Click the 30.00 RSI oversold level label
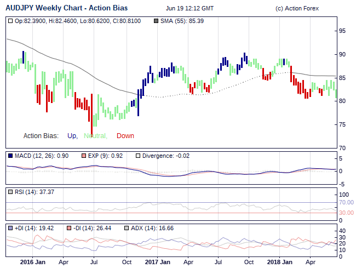Viewport: 356px width, 268px height. (x=346, y=213)
